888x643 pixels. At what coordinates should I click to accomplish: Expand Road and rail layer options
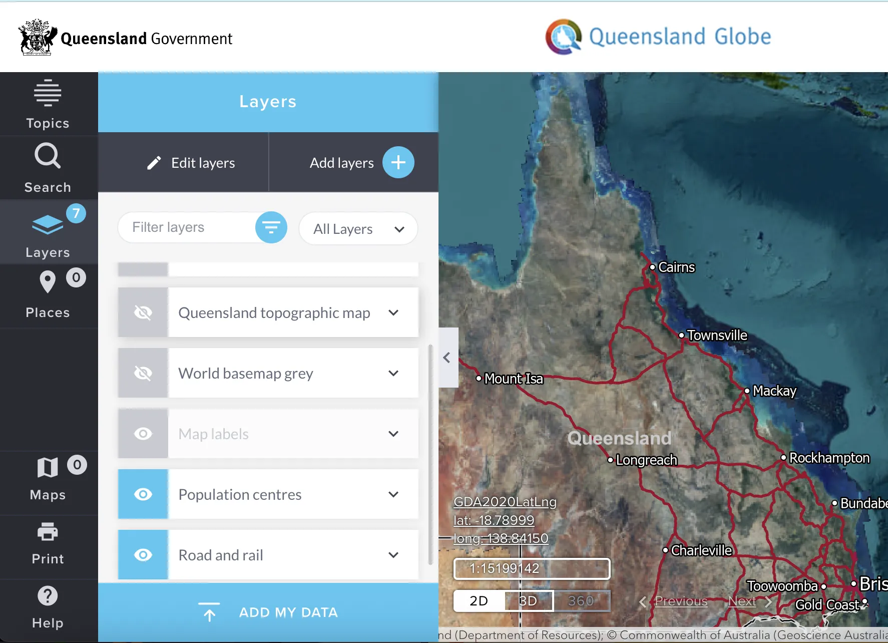click(394, 555)
